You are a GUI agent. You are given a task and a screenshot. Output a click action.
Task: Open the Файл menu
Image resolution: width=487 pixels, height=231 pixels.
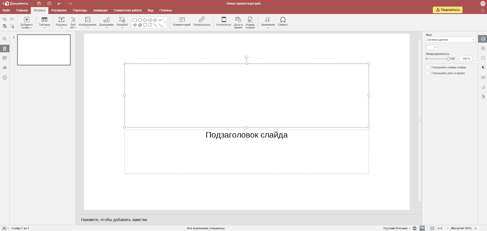[x=6, y=10]
